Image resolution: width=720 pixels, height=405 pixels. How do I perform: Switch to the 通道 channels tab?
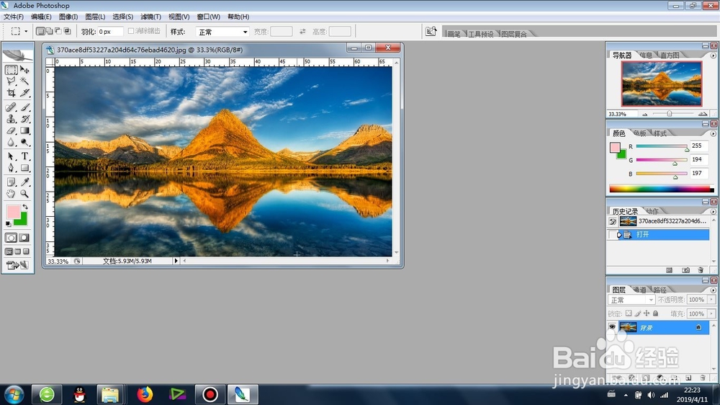click(639, 290)
